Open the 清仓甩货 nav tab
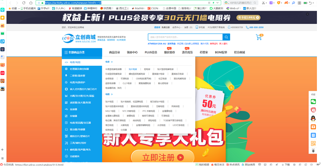 (x=187, y=52)
